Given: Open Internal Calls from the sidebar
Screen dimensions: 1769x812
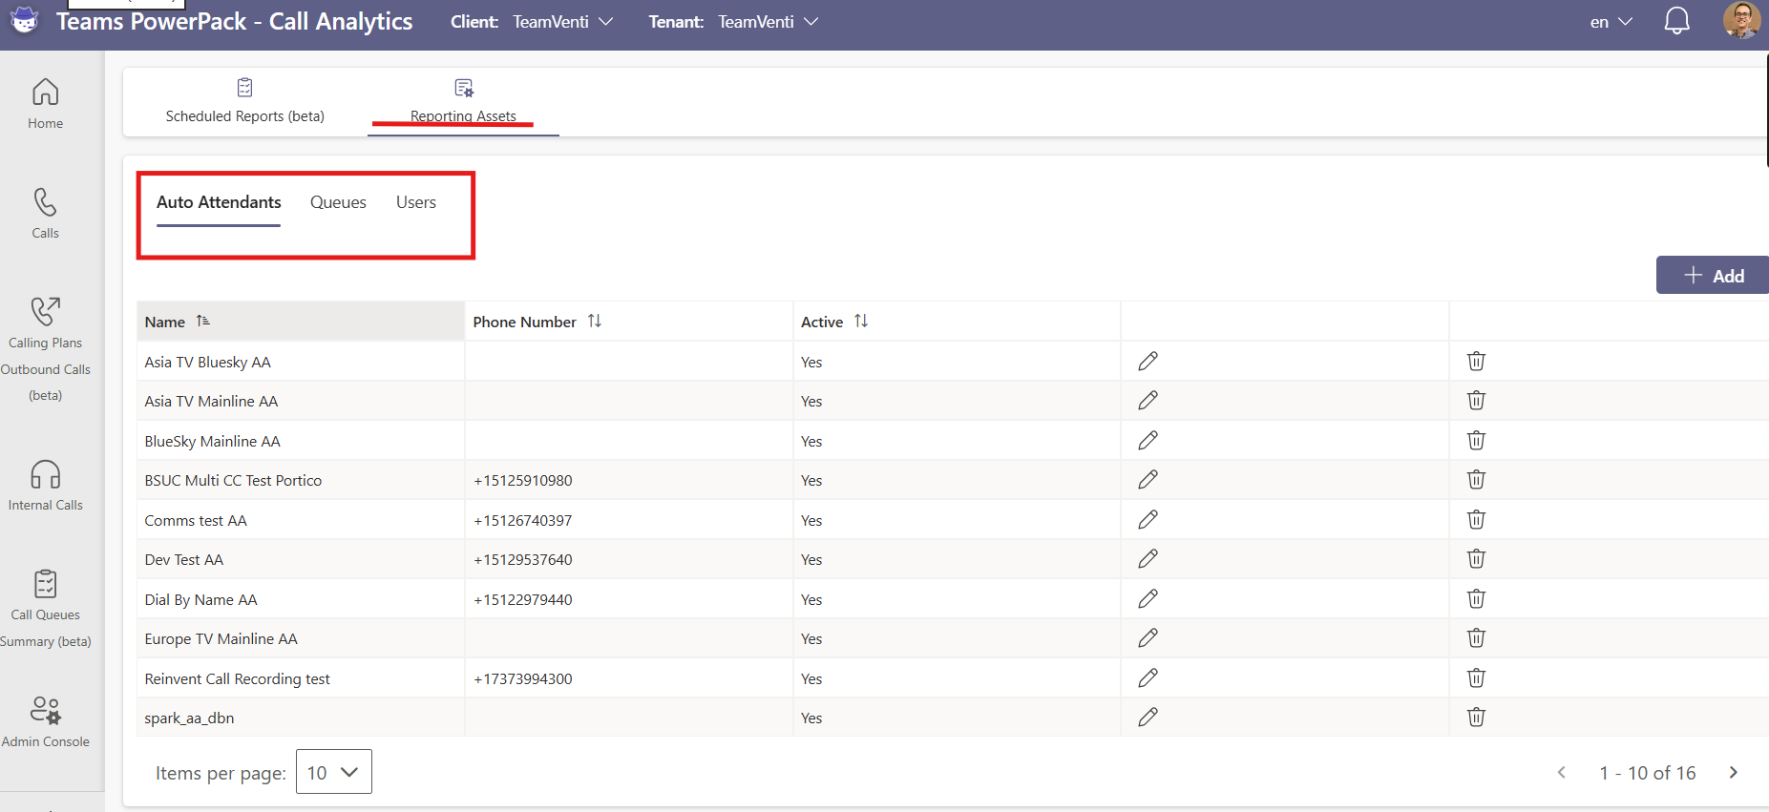Looking at the screenshot, I should click(x=45, y=486).
